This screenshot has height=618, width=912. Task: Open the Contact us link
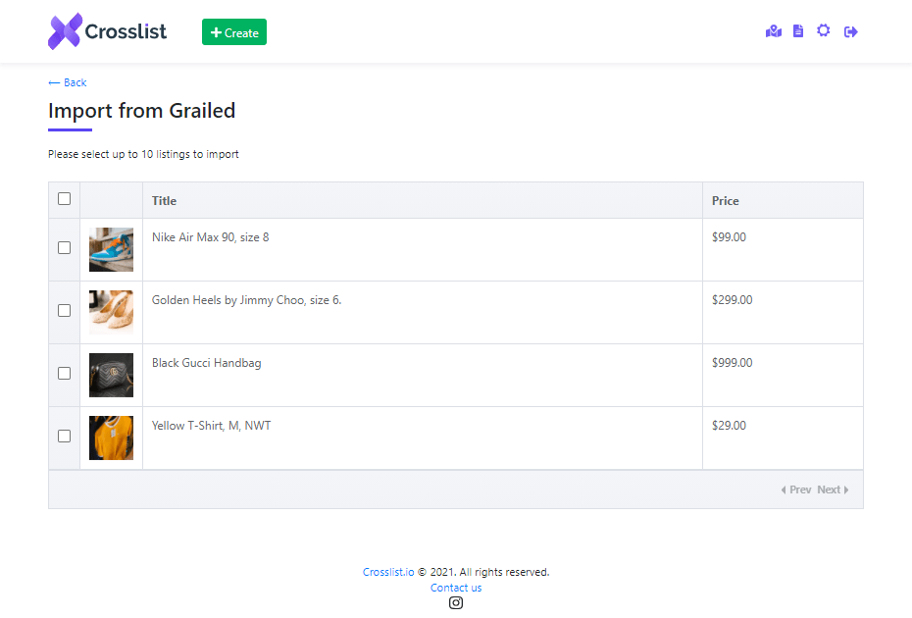point(456,588)
